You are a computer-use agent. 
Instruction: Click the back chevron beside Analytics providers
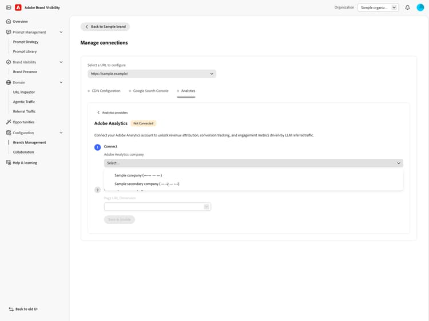pos(98,113)
